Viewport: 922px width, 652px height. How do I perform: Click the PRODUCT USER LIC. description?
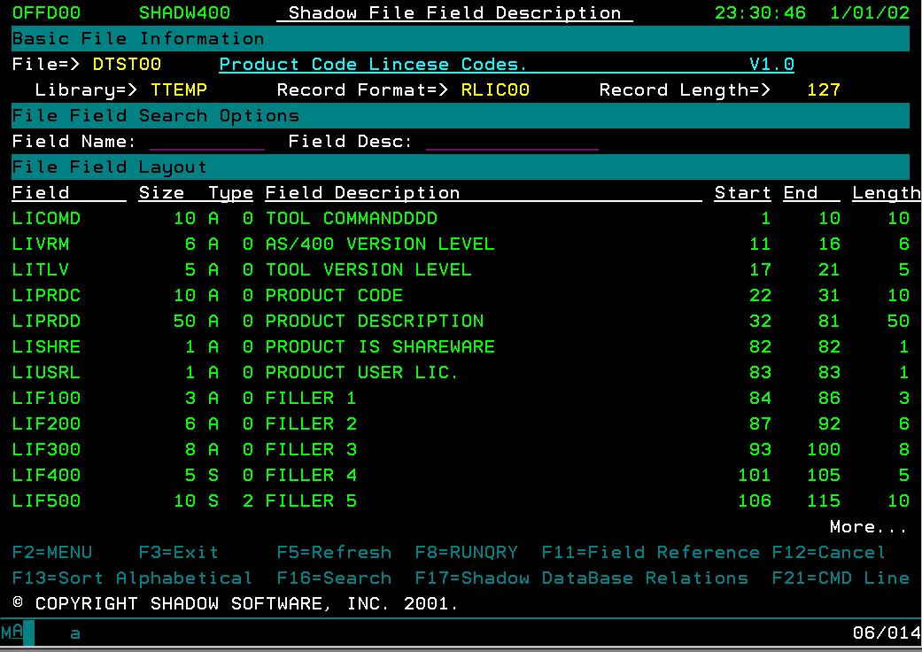click(x=361, y=373)
